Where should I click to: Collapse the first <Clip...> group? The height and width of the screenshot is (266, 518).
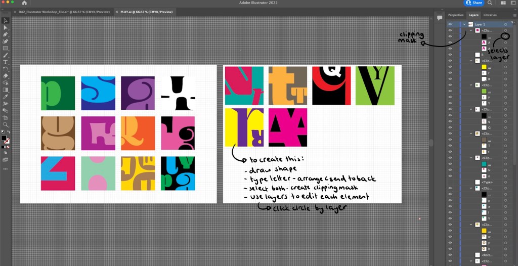click(x=471, y=30)
